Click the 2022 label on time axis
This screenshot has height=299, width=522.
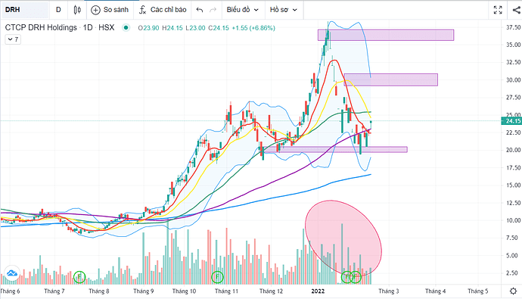tap(318, 291)
